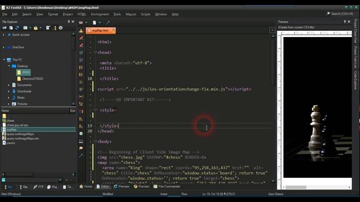
Task: Open view mode dropdown arrow in File Explorer
Action: click(30, 28)
